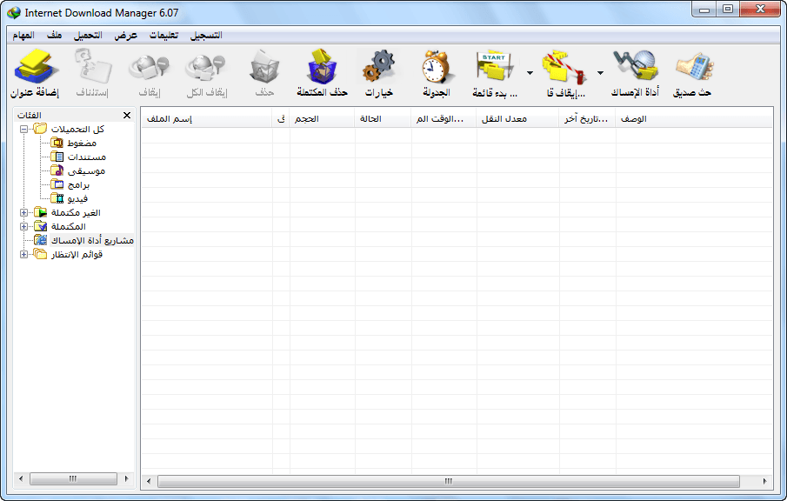Image resolution: width=787 pixels, height=501 pixels.
Task: Click categories panel scroll right arrow
Action: tap(126, 479)
